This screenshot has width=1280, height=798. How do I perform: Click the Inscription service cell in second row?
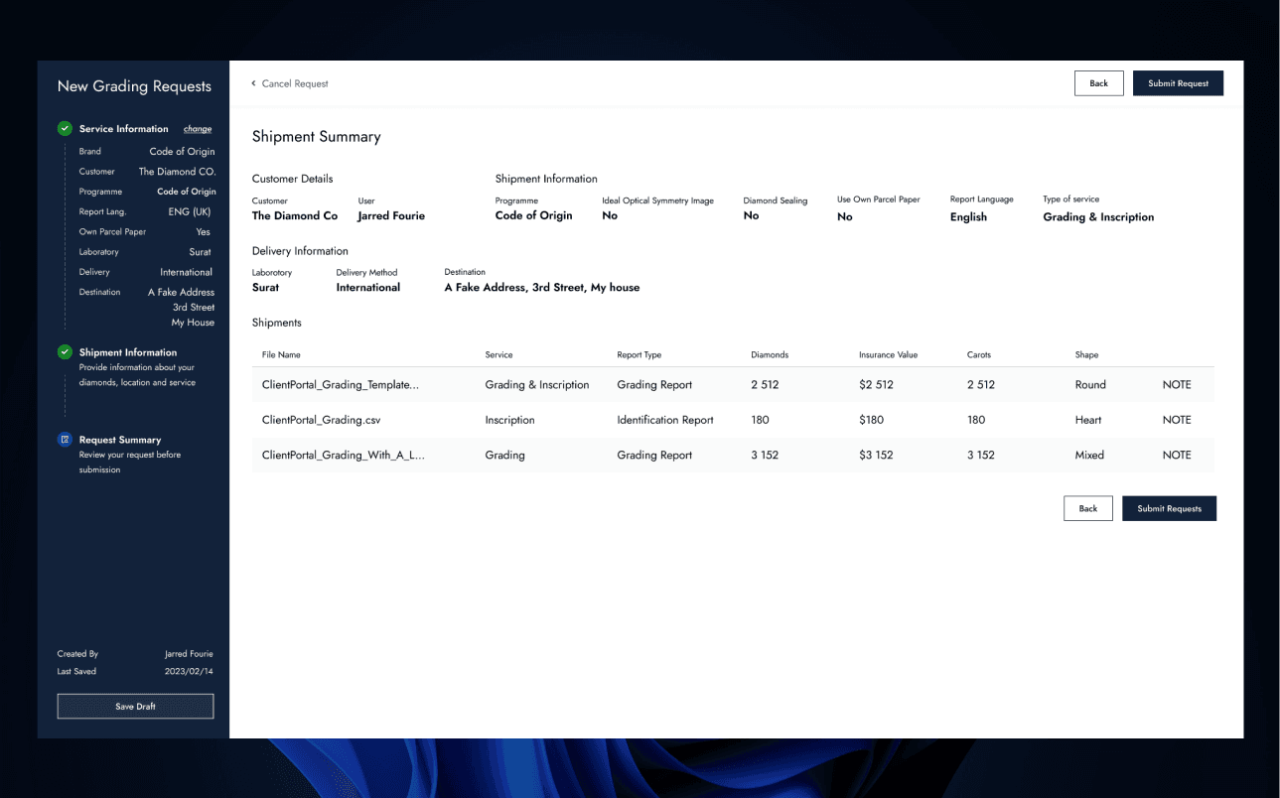pyautogui.click(x=509, y=420)
